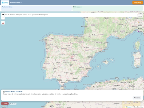
Task: Open the OpenStreetMap attribution link
Action: tap(139, 107)
